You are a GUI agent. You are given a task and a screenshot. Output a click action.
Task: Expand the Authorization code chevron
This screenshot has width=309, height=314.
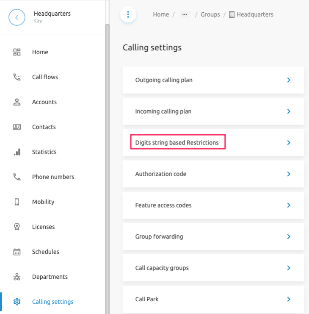tap(289, 174)
